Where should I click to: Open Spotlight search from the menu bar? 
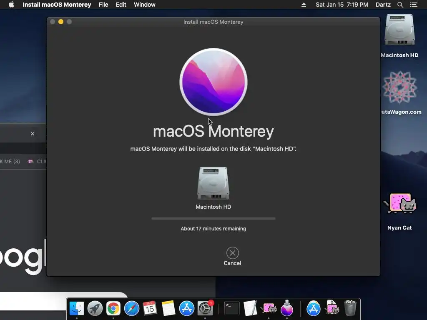click(400, 5)
